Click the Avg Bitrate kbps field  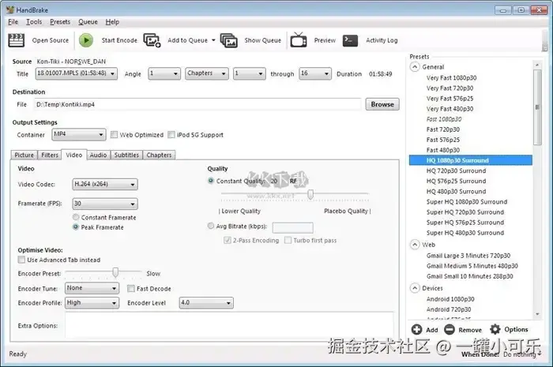(293, 227)
